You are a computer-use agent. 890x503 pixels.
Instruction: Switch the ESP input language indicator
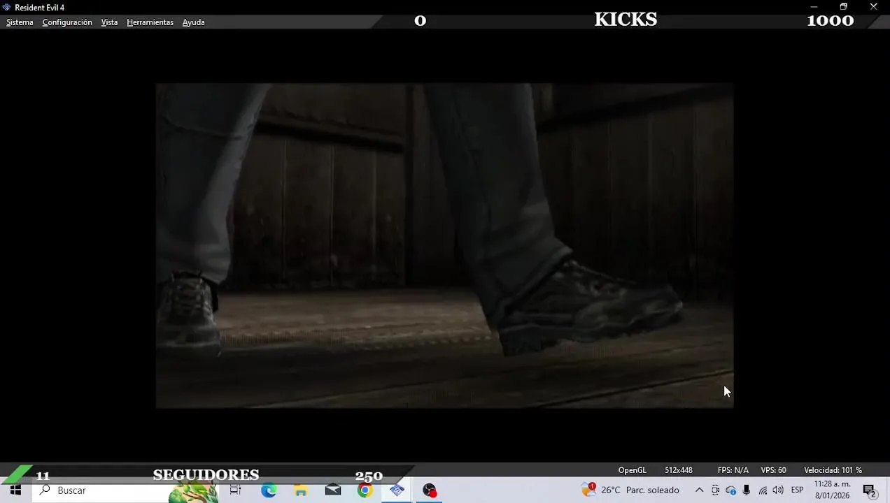tap(797, 490)
